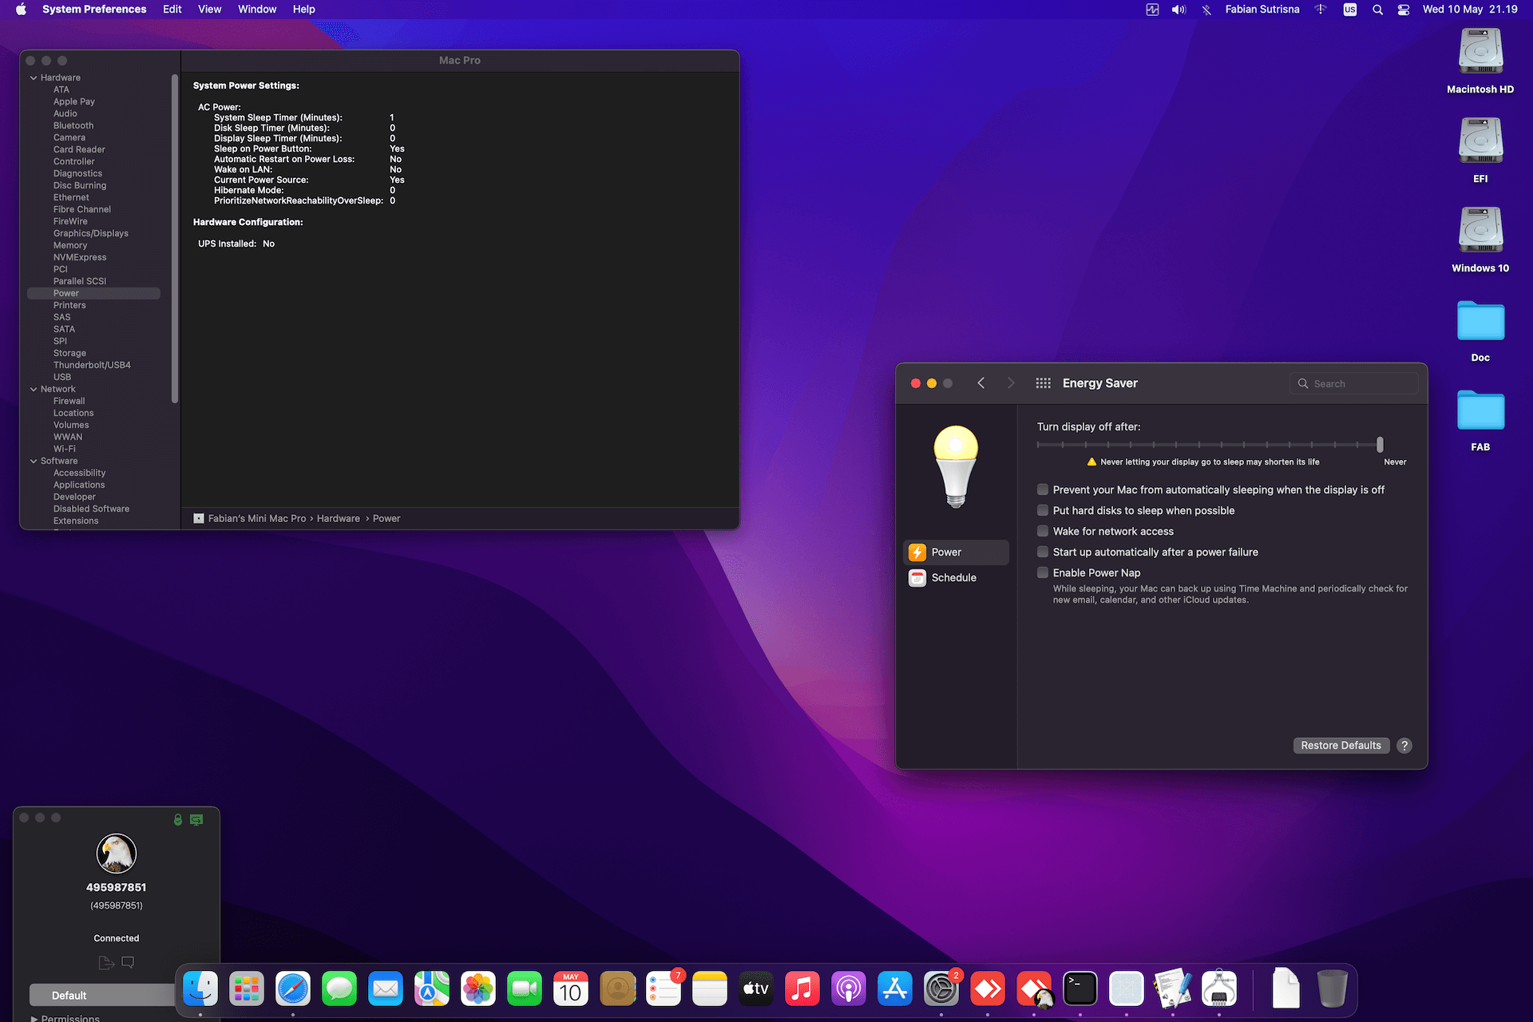The image size is (1533, 1022).
Task: Select Graphics/Displays in hardware list
Action: click(91, 233)
